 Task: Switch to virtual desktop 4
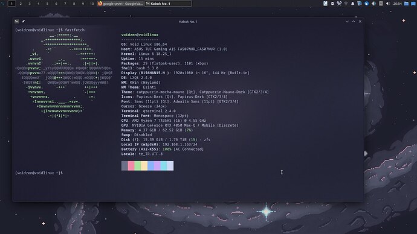(x=38, y=4)
